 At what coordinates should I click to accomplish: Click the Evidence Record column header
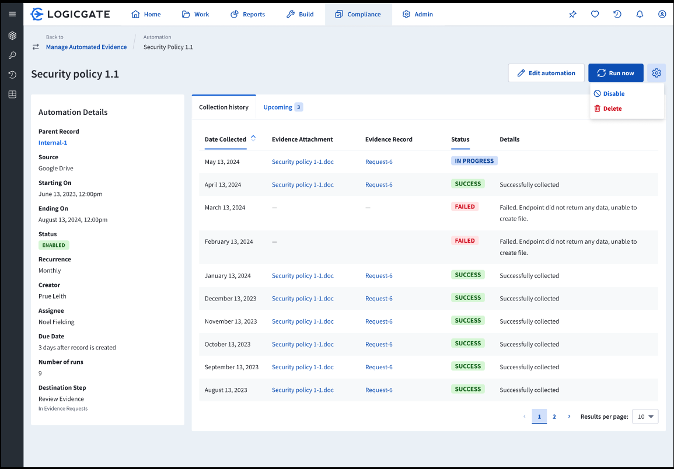pos(389,139)
